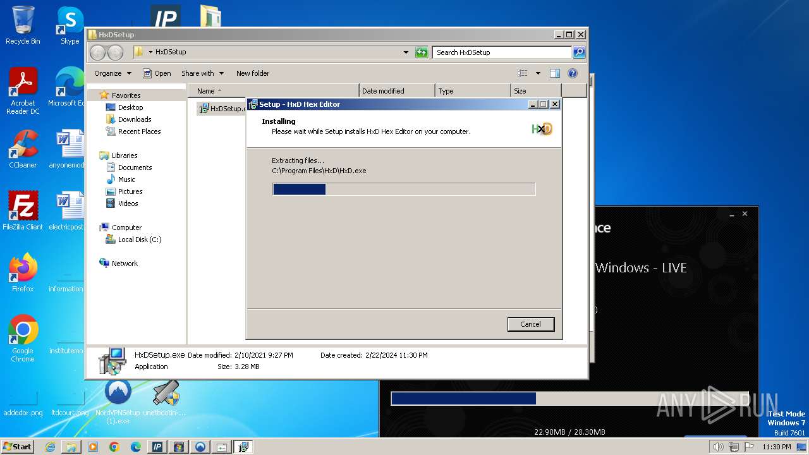Change the view icon in Explorer toolbar
This screenshot has width=809, height=455.
(x=523, y=73)
